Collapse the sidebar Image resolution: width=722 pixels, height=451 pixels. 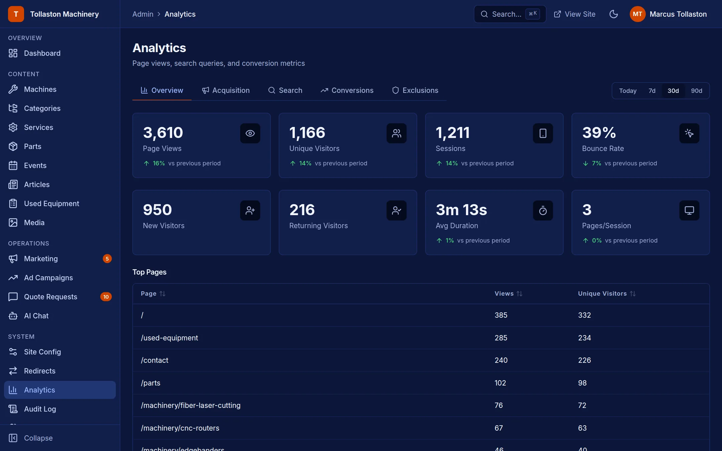(x=60, y=438)
